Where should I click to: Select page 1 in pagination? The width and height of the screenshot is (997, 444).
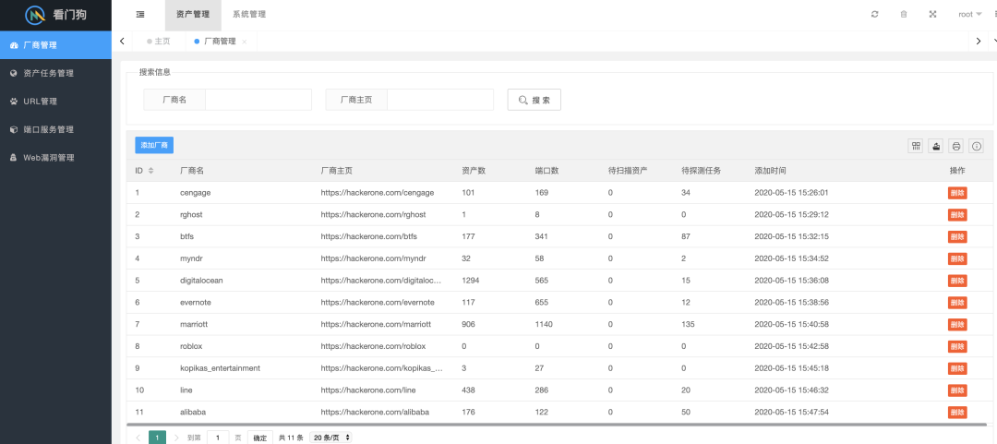tap(157, 438)
